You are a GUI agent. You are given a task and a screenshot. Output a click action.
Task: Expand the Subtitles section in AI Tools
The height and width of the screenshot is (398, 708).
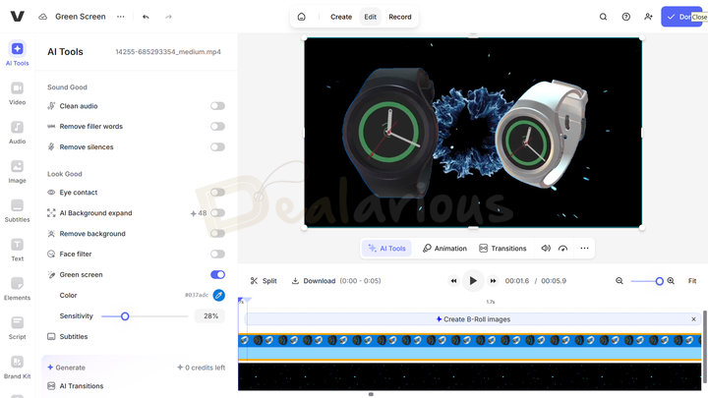pos(74,337)
